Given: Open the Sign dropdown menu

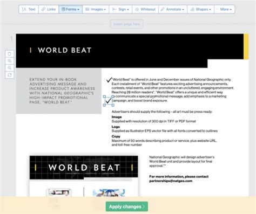Looking at the screenshot, I should tap(120, 9).
